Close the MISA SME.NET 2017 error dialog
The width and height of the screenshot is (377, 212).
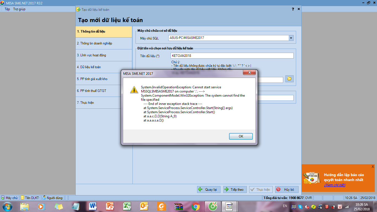(x=249, y=73)
